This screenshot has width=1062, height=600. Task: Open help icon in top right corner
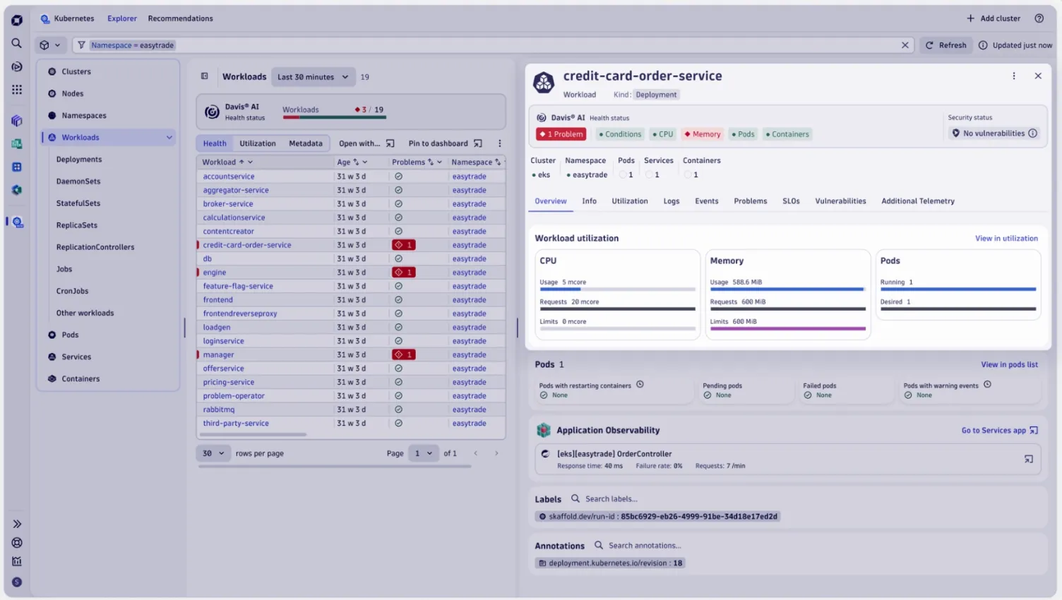[1039, 18]
